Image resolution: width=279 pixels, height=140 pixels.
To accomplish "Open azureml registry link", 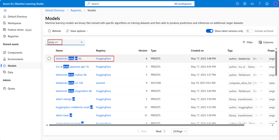I will (x=101, y=83).
